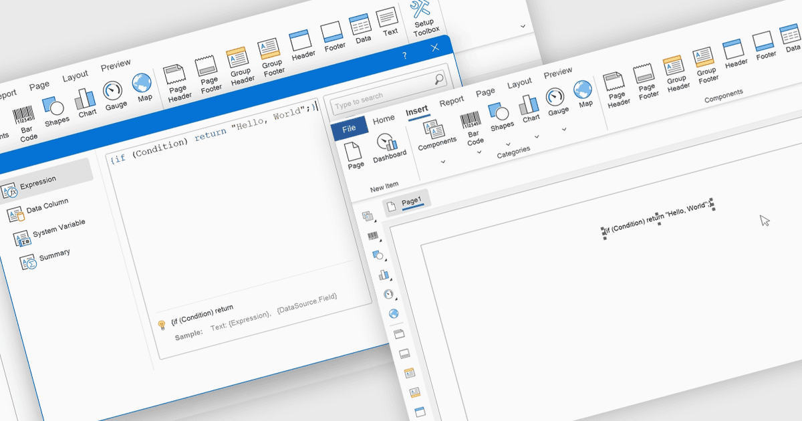Choose Gauge in the rear window ribbon
Viewport: 802px width, 421px height.
pos(114,95)
